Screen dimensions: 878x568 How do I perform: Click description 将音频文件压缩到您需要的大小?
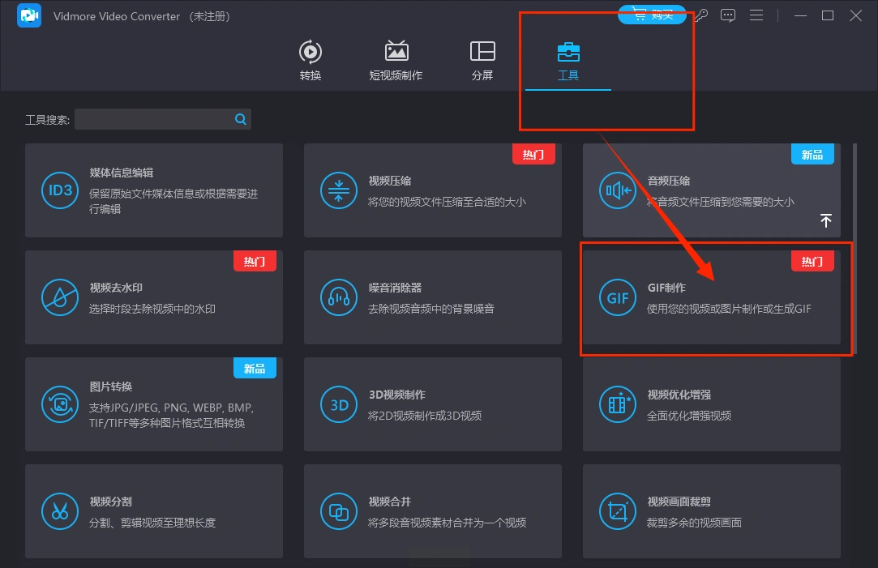click(x=721, y=202)
